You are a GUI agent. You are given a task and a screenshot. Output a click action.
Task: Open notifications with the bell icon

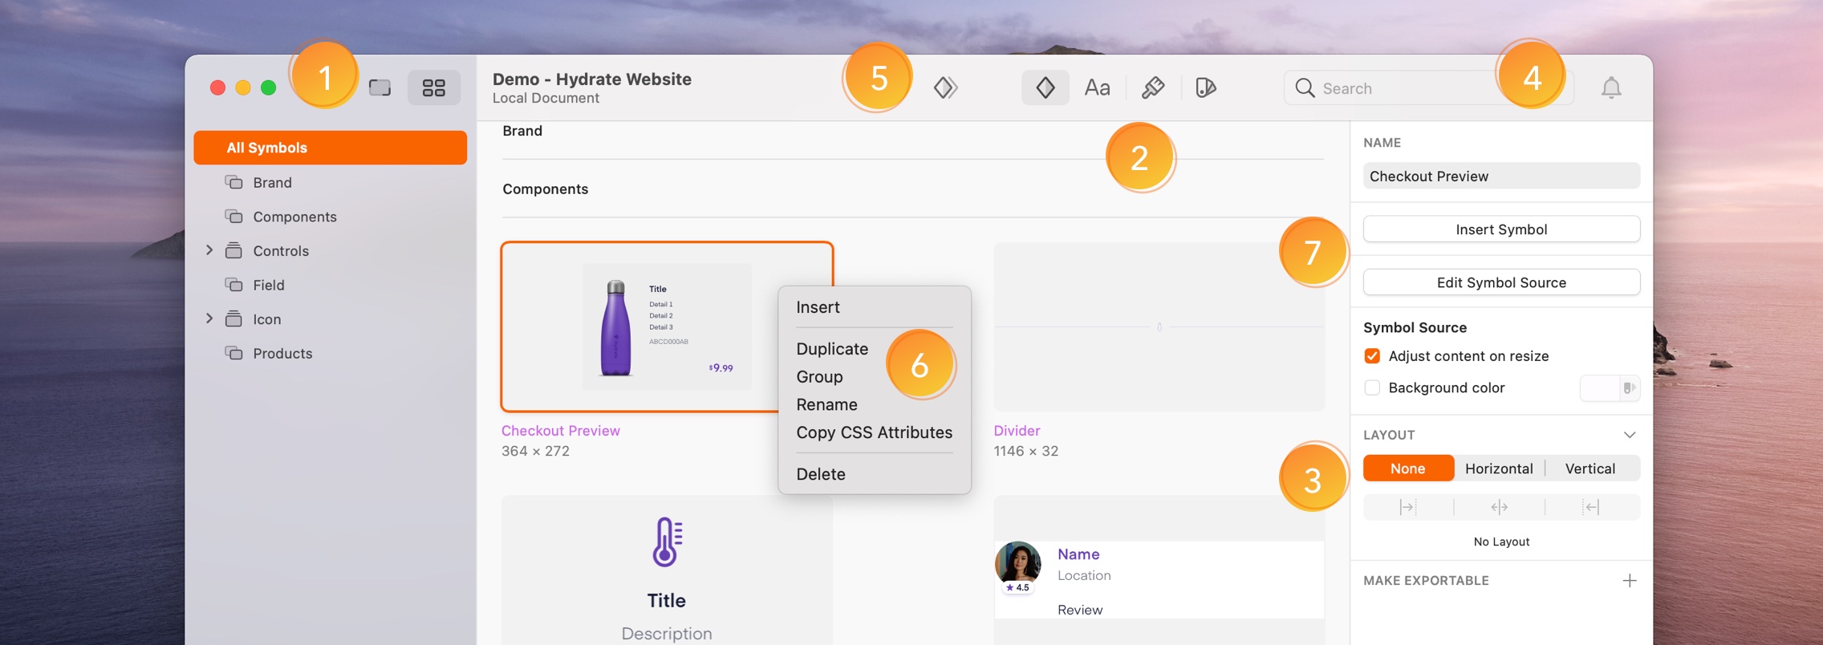1610,87
